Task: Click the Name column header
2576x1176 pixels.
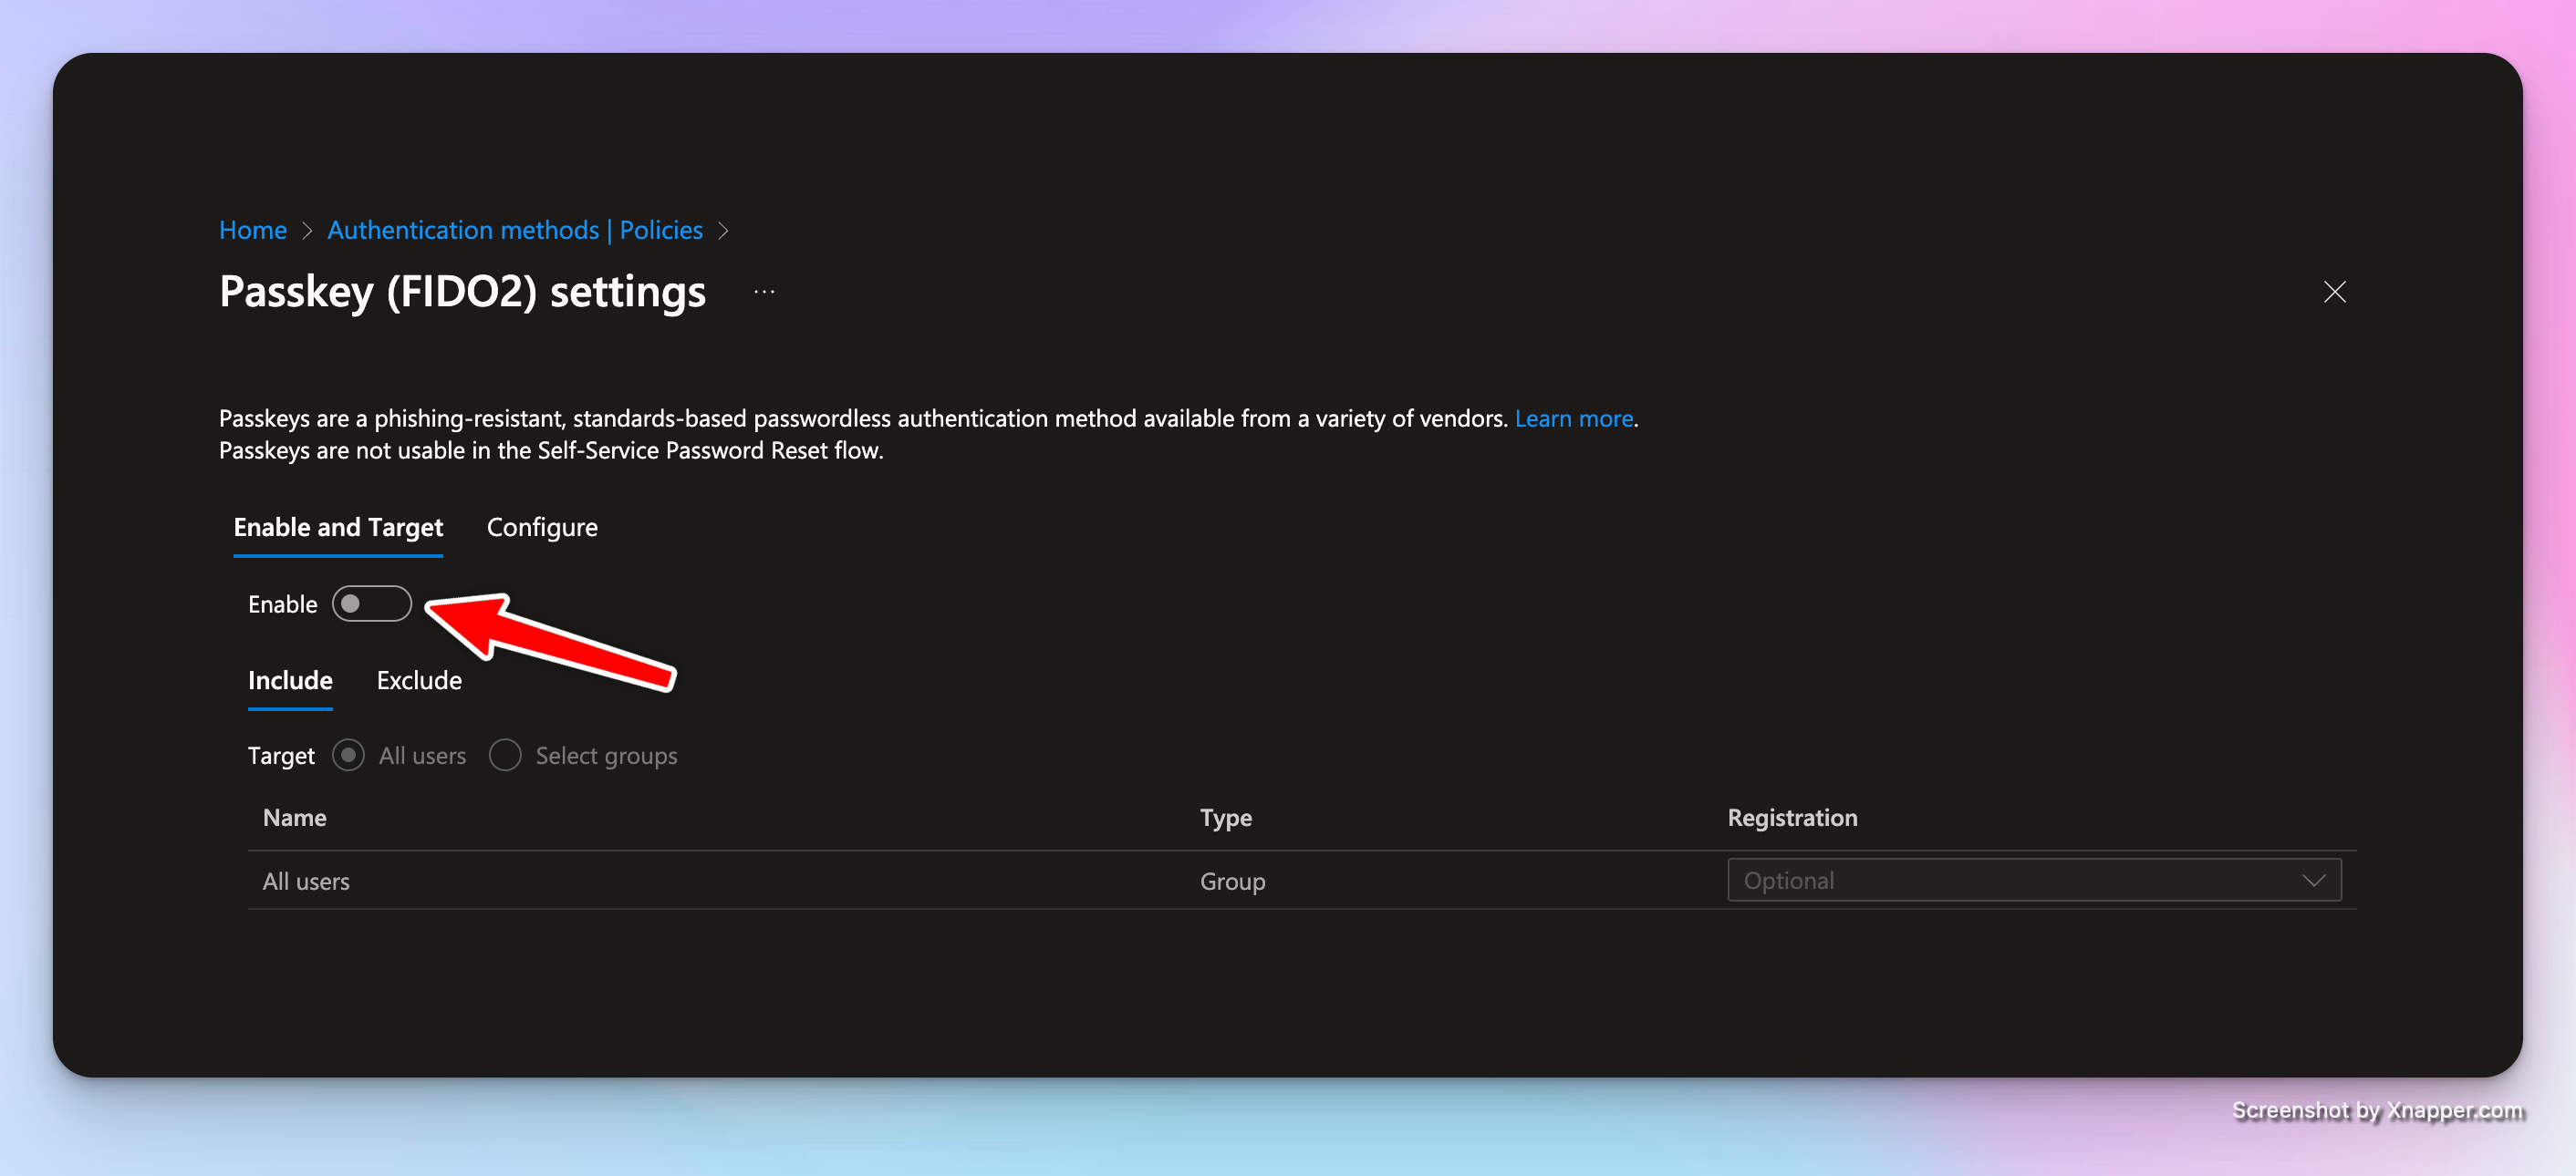Action: [295, 818]
